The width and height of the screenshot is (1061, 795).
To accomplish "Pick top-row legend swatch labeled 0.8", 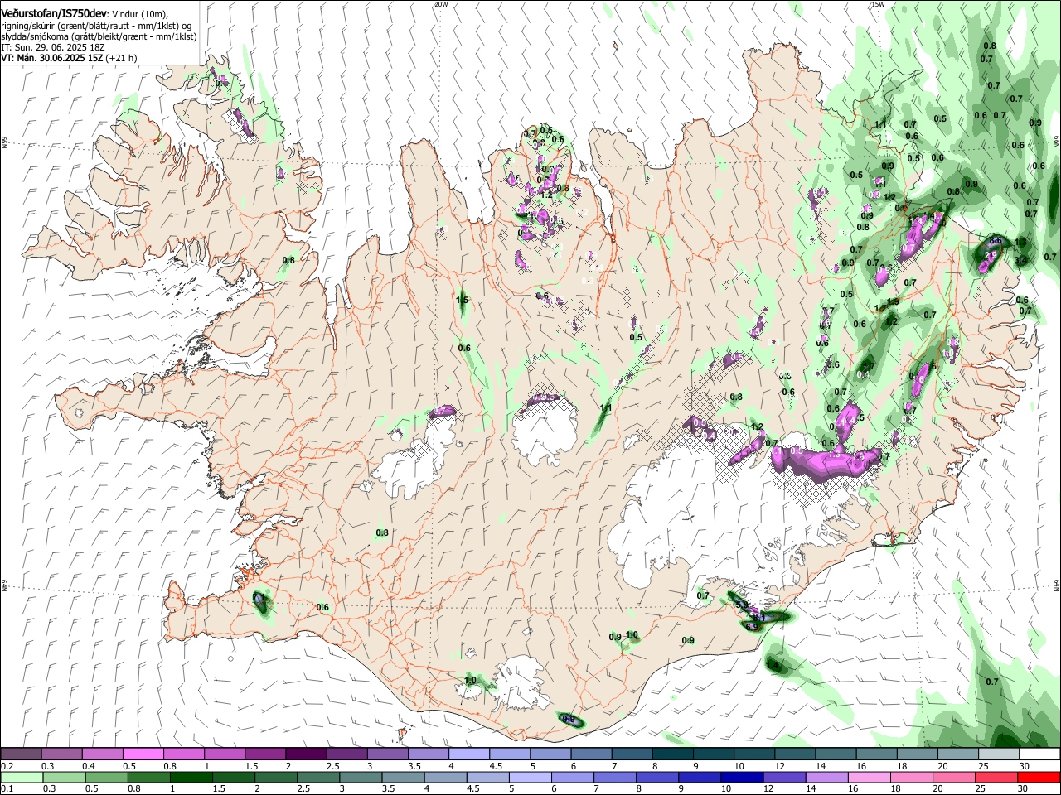I will (183, 754).
